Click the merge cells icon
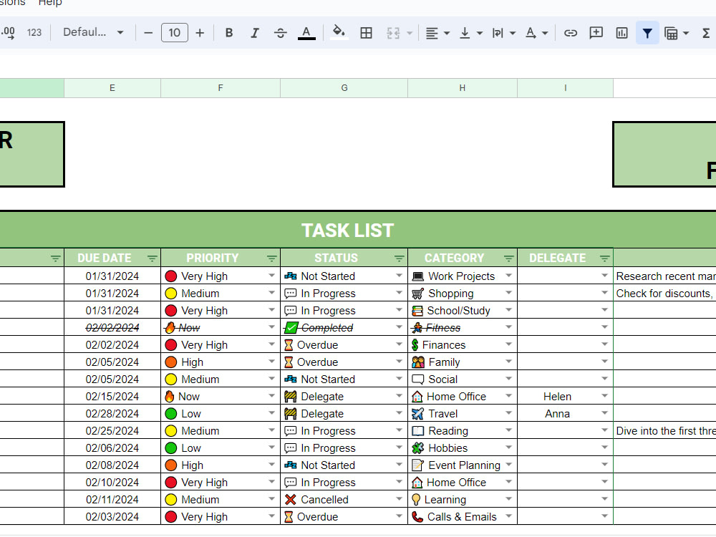This screenshot has height=537, width=716. [392, 33]
